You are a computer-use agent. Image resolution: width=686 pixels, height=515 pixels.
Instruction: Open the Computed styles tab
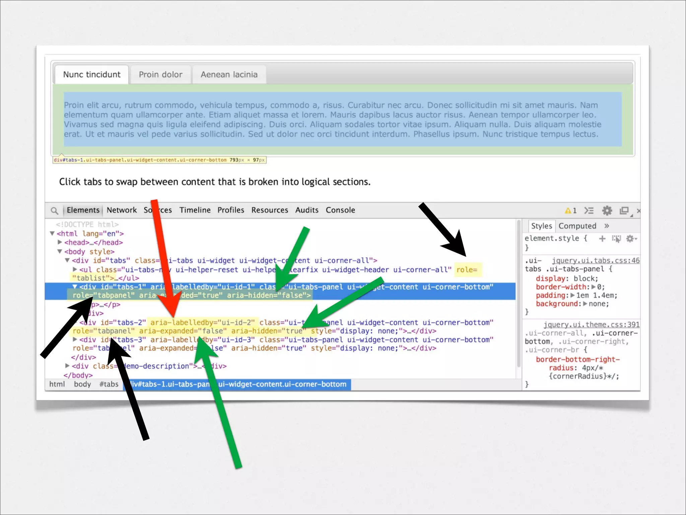coord(577,226)
